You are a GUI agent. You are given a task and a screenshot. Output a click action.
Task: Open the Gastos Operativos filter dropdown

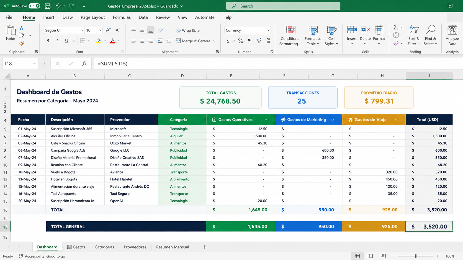[x=266, y=120]
